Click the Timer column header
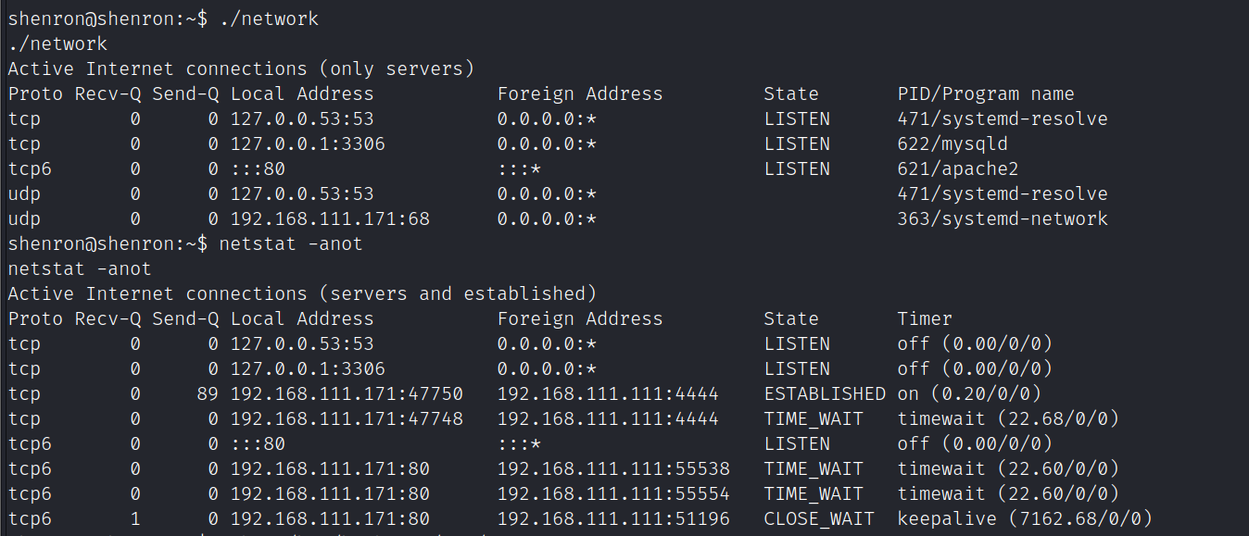The height and width of the screenshot is (536, 1249). 924,318
